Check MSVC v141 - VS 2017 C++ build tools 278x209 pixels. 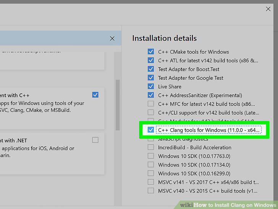coord(151,182)
